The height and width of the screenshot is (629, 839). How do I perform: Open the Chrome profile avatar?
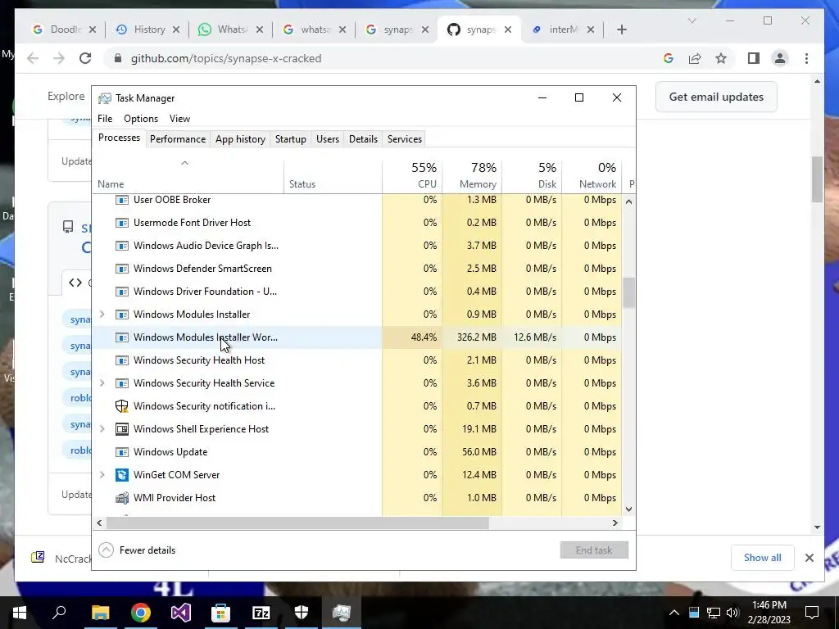(780, 58)
